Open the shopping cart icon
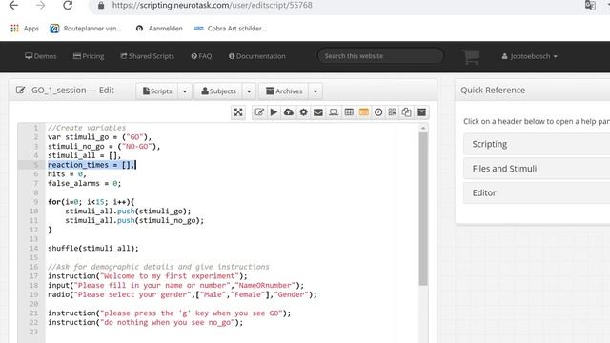The height and width of the screenshot is (343, 610). coord(471,57)
